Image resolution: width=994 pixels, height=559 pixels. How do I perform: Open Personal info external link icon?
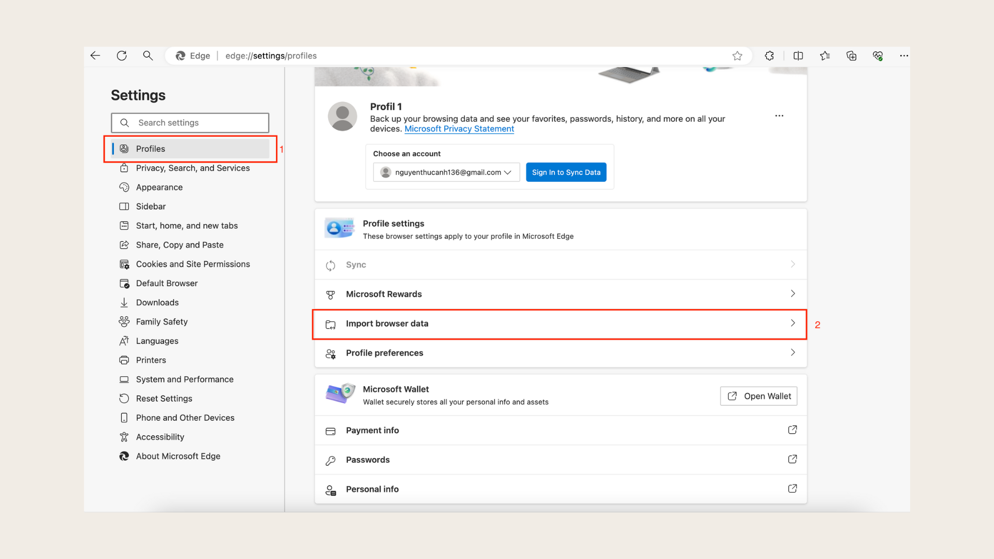[x=792, y=489]
